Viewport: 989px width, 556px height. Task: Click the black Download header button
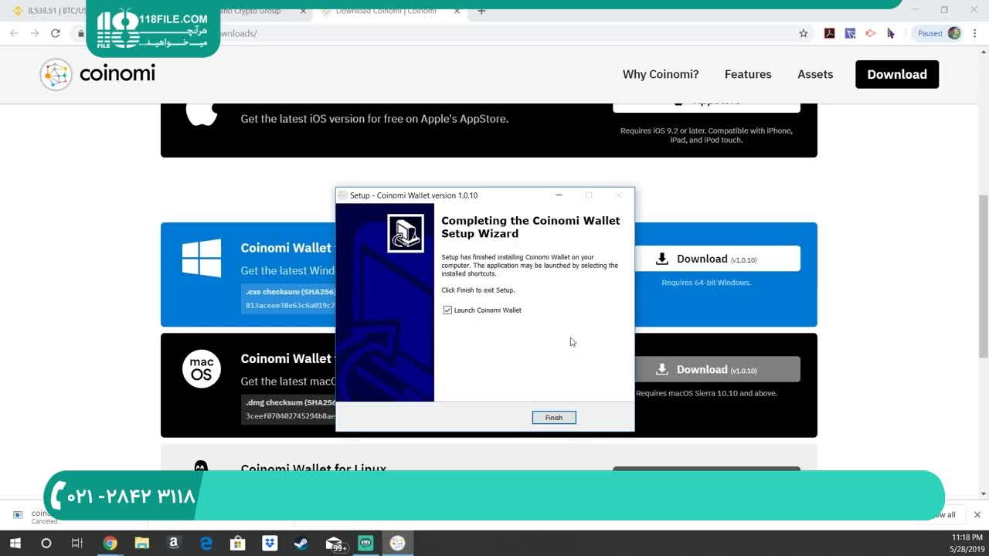896,74
